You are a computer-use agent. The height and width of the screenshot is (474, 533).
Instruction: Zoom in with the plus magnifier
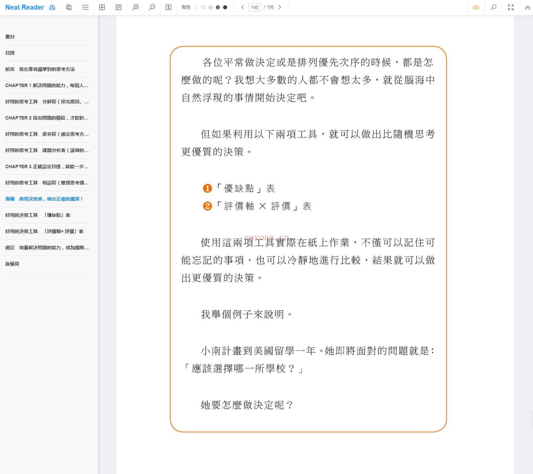click(135, 7)
